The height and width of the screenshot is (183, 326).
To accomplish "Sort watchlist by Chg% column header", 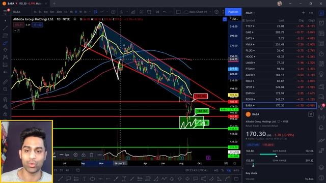I will tap(311, 20).
